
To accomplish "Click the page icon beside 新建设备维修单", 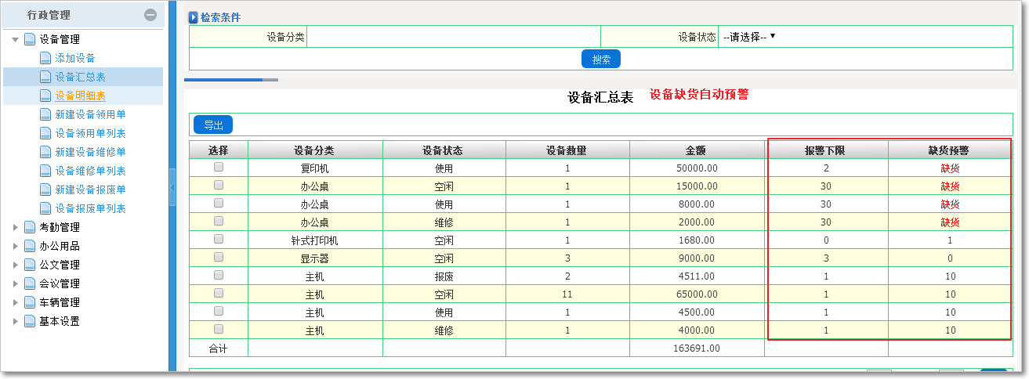I will [45, 152].
